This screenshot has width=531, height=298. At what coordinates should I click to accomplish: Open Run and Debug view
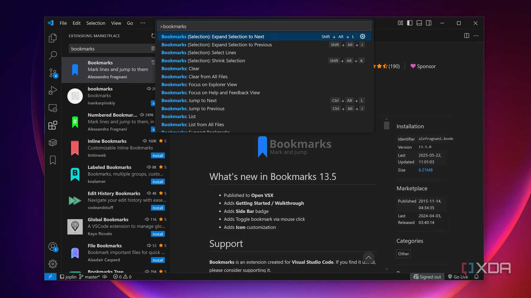53,90
